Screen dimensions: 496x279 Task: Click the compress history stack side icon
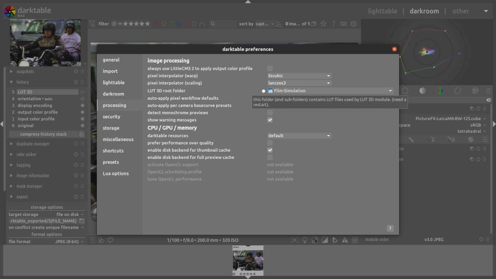point(81,134)
